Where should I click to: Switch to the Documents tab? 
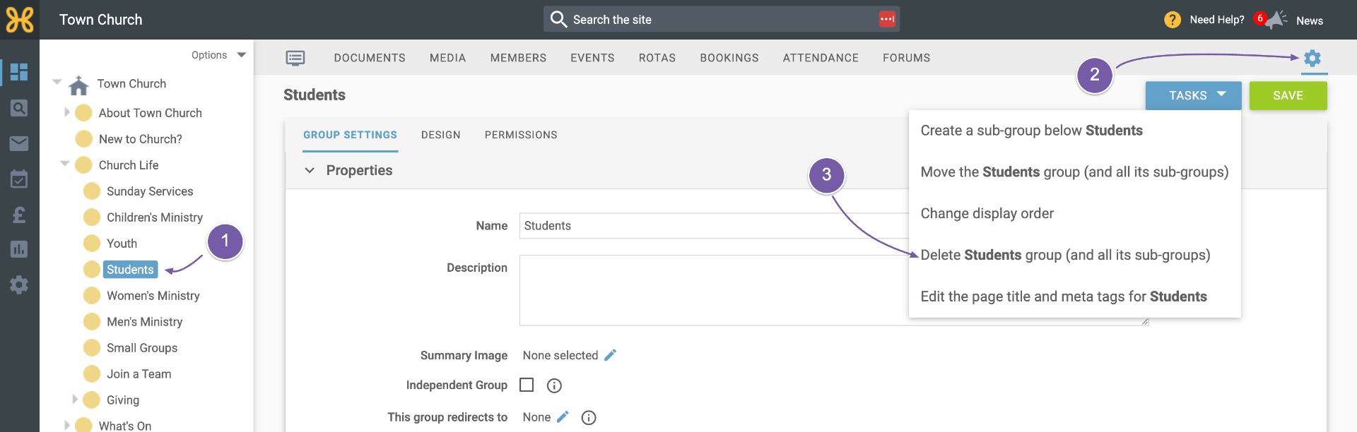(x=370, y=58)
